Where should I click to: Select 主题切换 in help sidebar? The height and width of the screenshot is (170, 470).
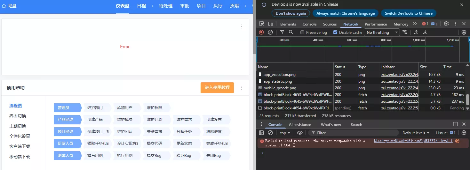pyautogui.click(x=18, y=126)
